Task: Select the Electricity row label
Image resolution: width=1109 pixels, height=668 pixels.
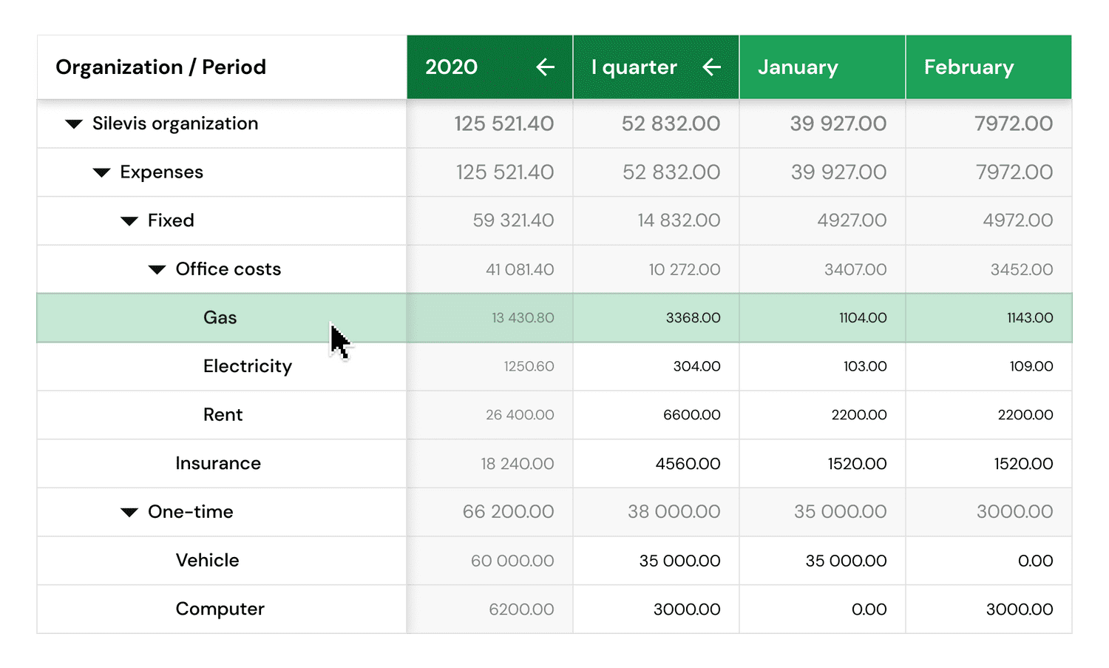Action: point(247,366)
